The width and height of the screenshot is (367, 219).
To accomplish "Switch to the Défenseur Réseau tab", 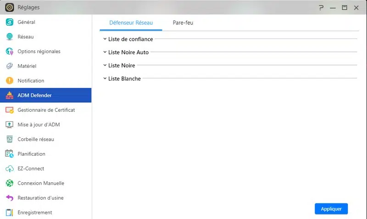I will point(131,23).
